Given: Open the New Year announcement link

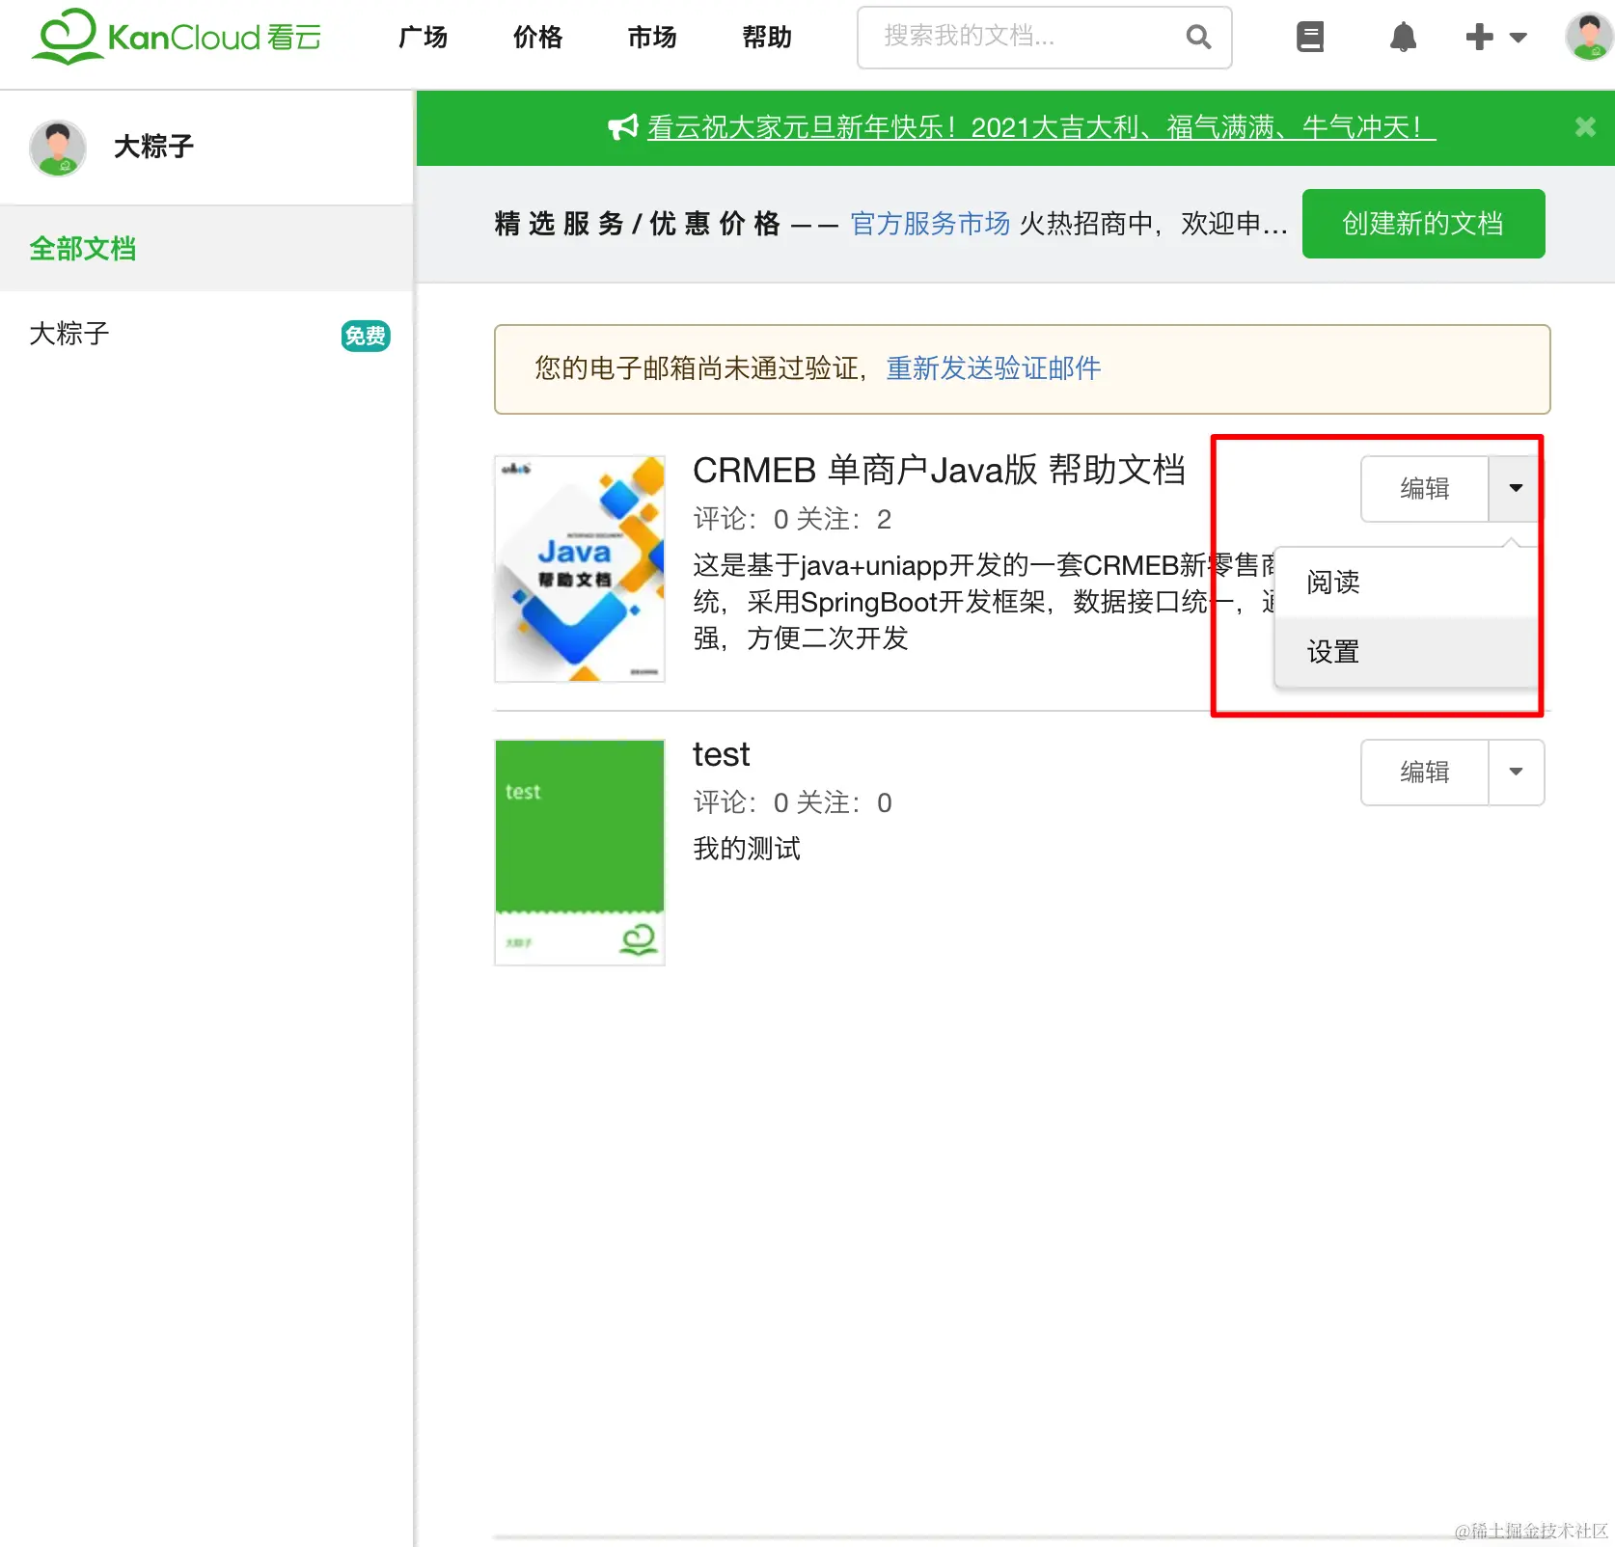Looking at the screenshot, I should (1041, 127).
